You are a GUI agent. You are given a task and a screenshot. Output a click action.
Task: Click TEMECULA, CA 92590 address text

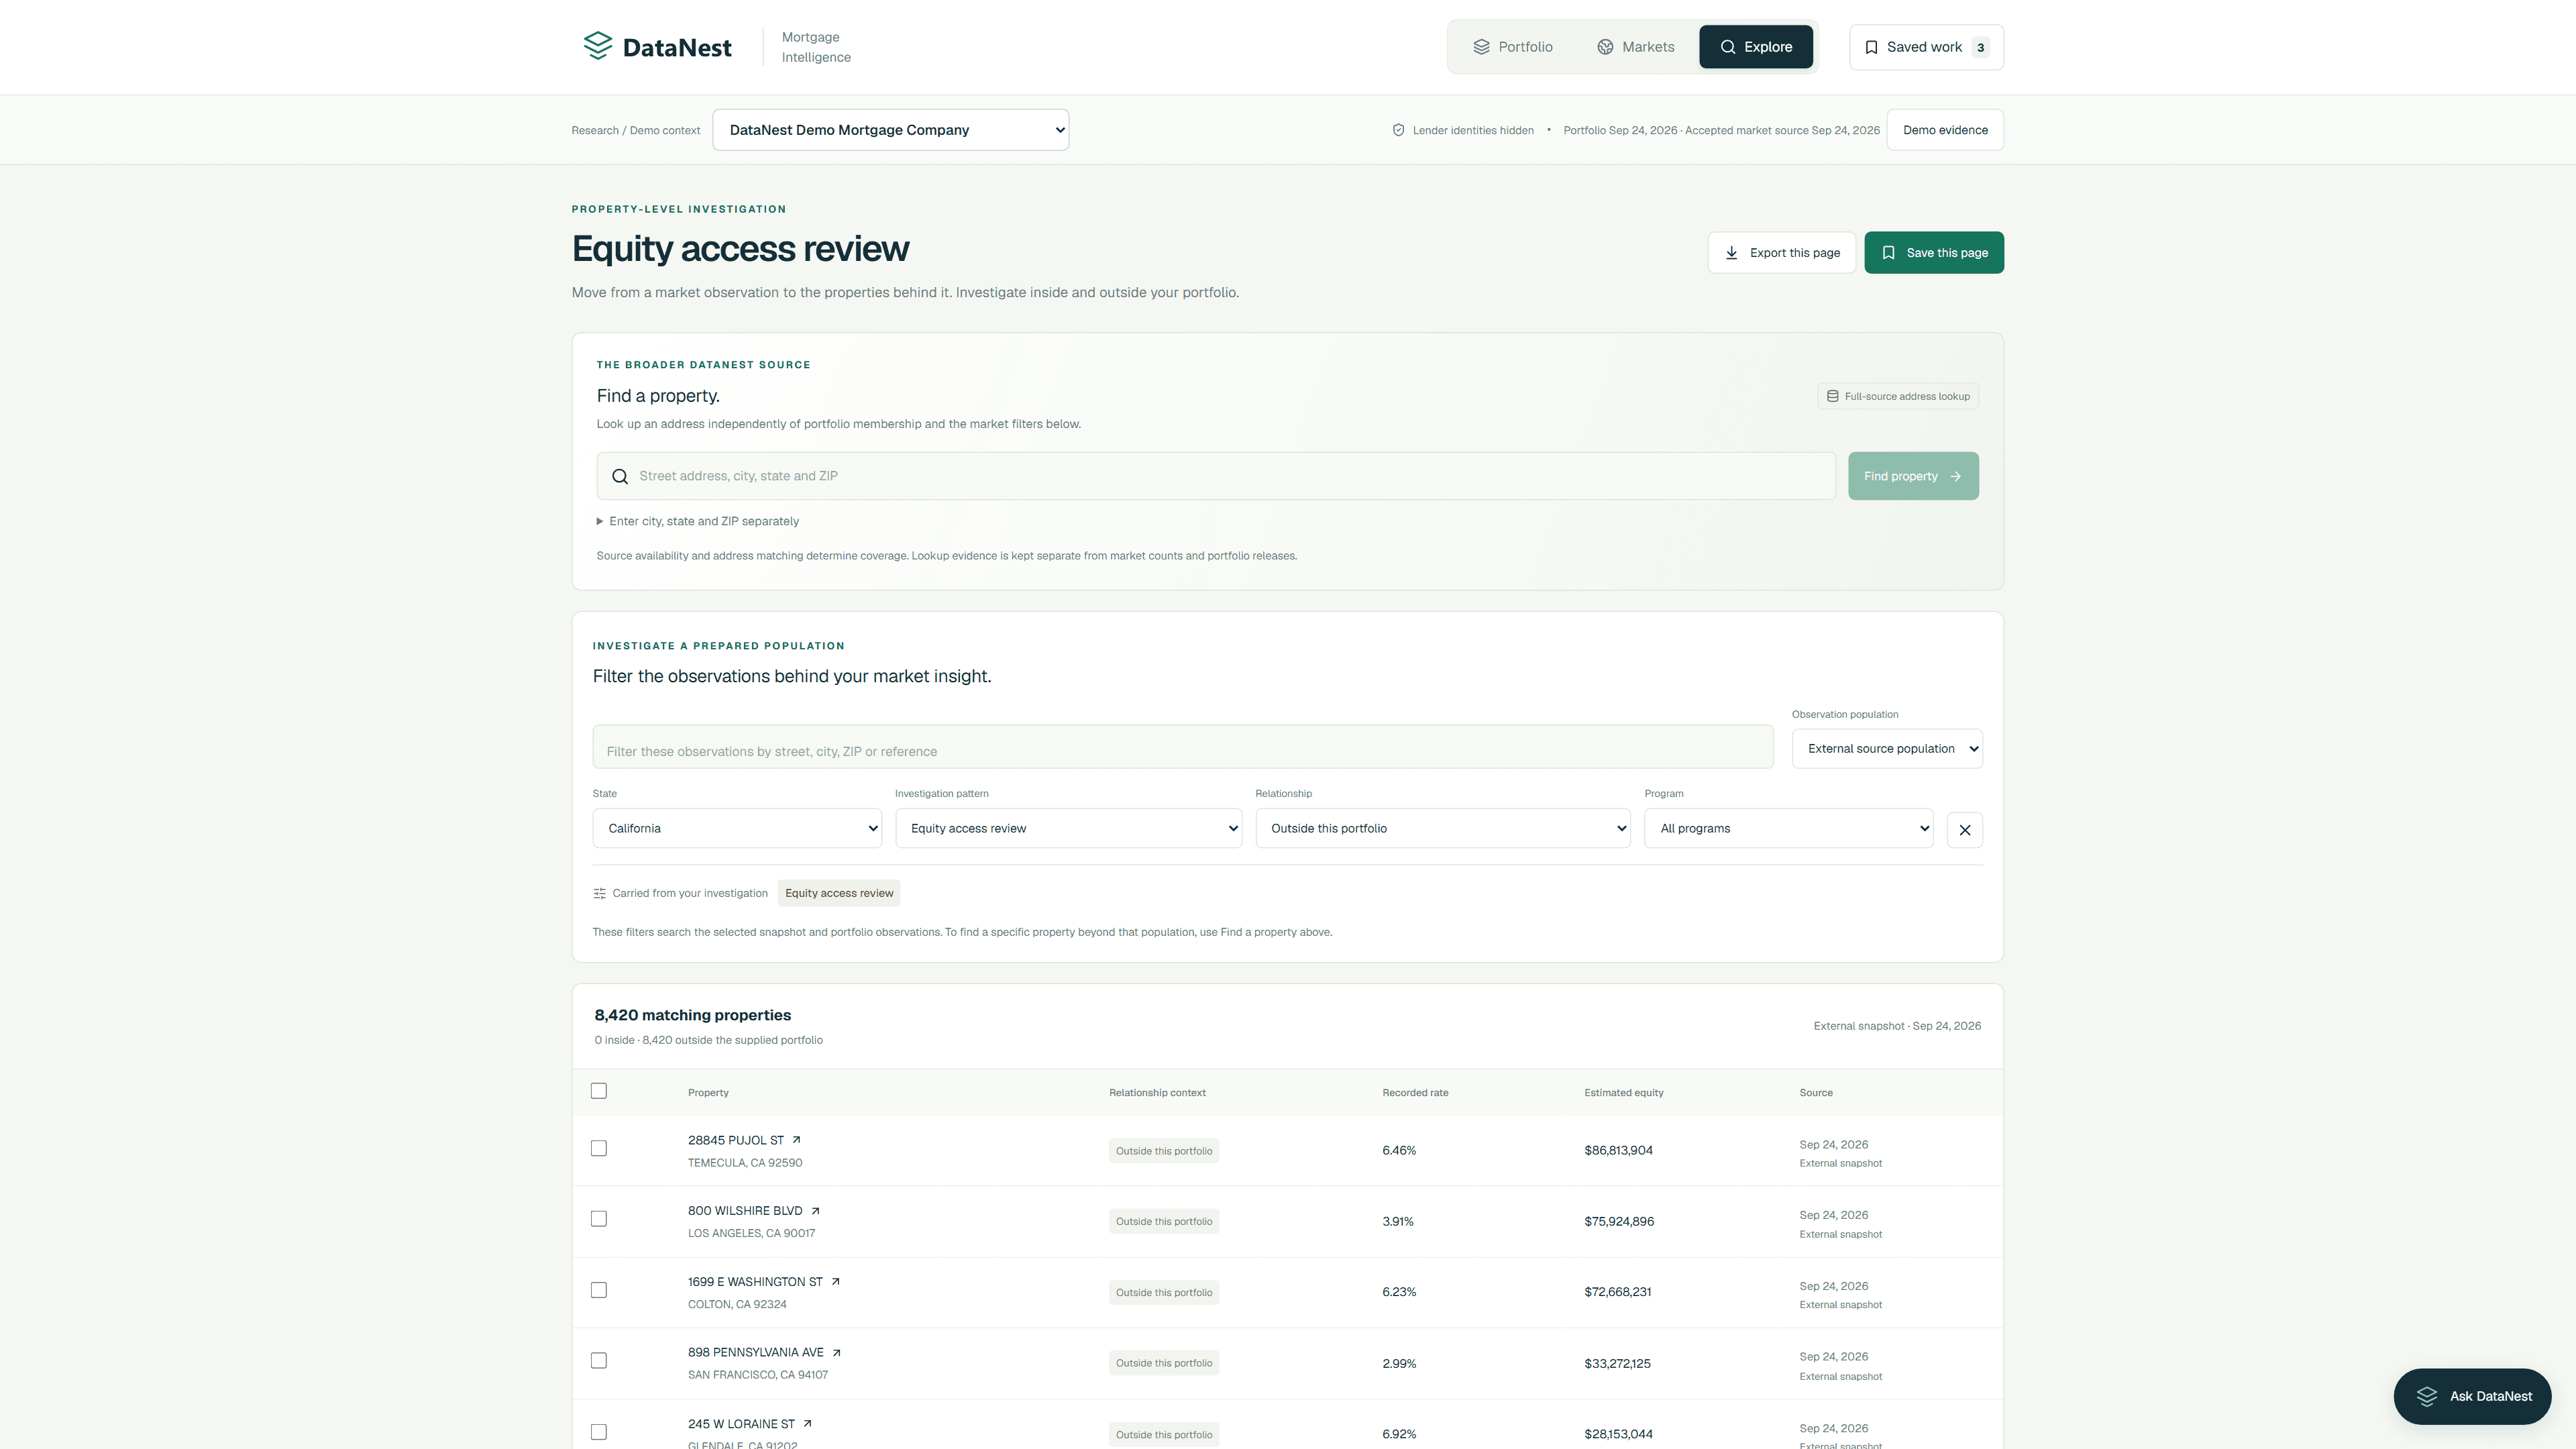[744, 1163]
